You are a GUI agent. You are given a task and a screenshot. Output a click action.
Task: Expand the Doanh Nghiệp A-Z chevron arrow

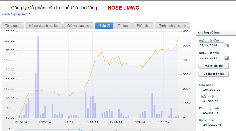(30, 14)
